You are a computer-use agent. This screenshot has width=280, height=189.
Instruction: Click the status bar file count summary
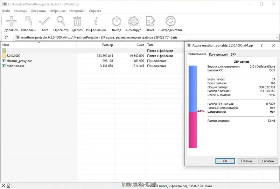click(179, 186)
